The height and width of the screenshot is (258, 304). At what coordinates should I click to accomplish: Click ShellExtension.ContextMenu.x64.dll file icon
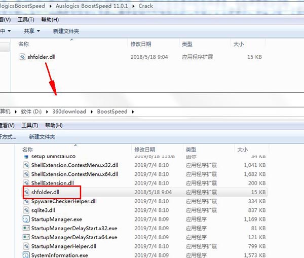[26, 174]
